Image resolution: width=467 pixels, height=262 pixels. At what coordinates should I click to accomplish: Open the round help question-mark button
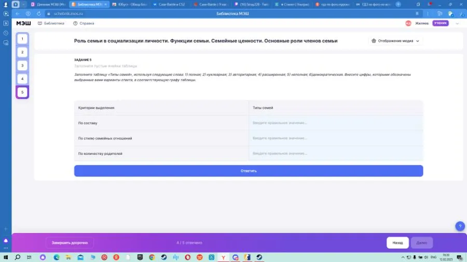tap(460, 226)
